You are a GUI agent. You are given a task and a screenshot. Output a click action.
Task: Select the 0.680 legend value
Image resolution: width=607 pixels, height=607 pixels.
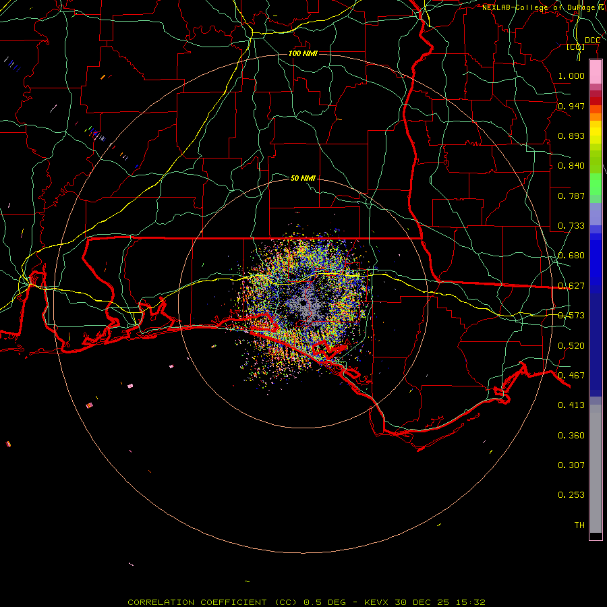click(571, 256)
